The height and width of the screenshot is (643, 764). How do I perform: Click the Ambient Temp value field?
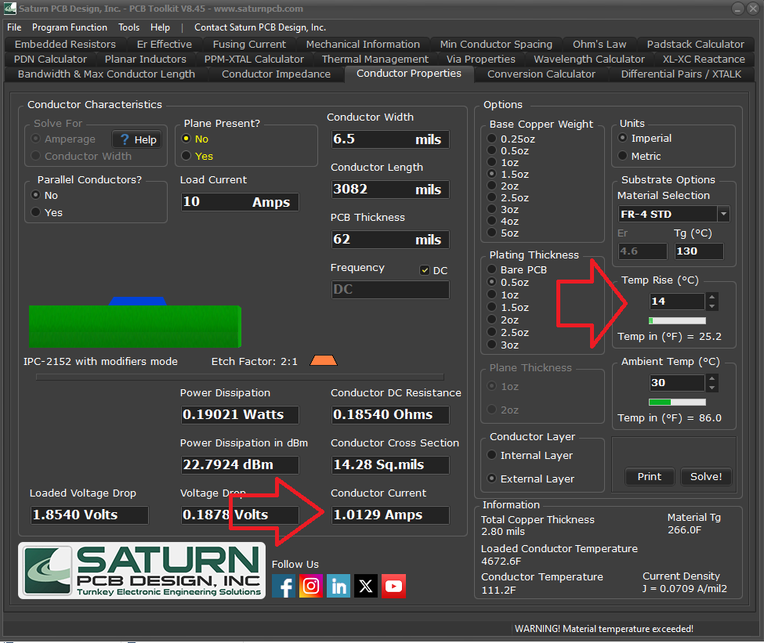pyautogui.click(x=677, y=383)
